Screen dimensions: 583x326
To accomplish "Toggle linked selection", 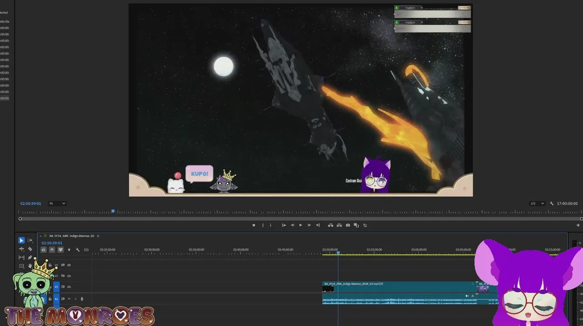I will (60, 249).
